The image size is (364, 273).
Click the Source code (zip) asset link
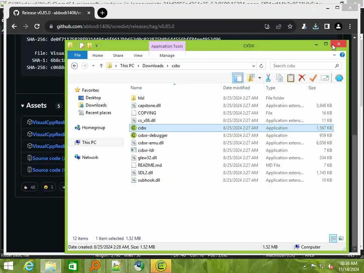48,158
